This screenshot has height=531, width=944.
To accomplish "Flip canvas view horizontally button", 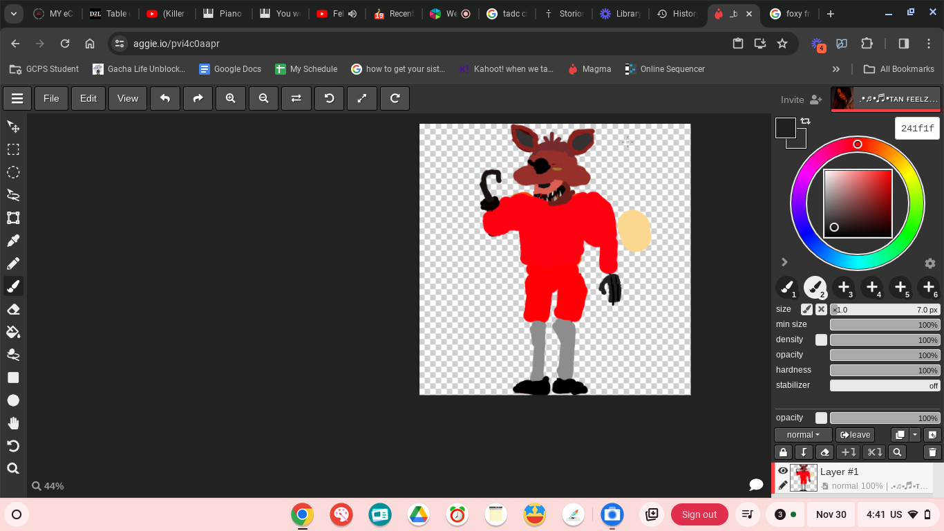I will [x=296, y=98].
